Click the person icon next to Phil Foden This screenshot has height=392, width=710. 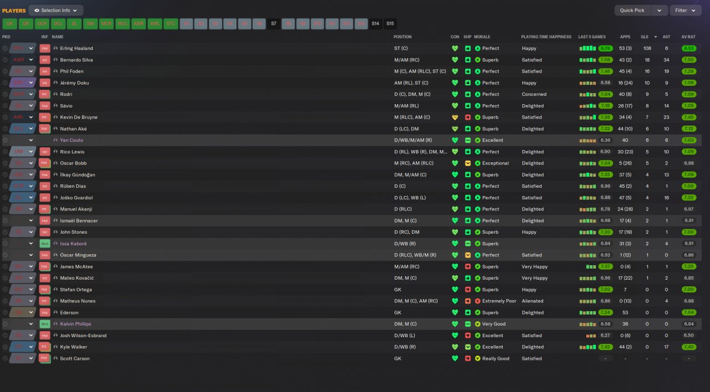point(55,71)
